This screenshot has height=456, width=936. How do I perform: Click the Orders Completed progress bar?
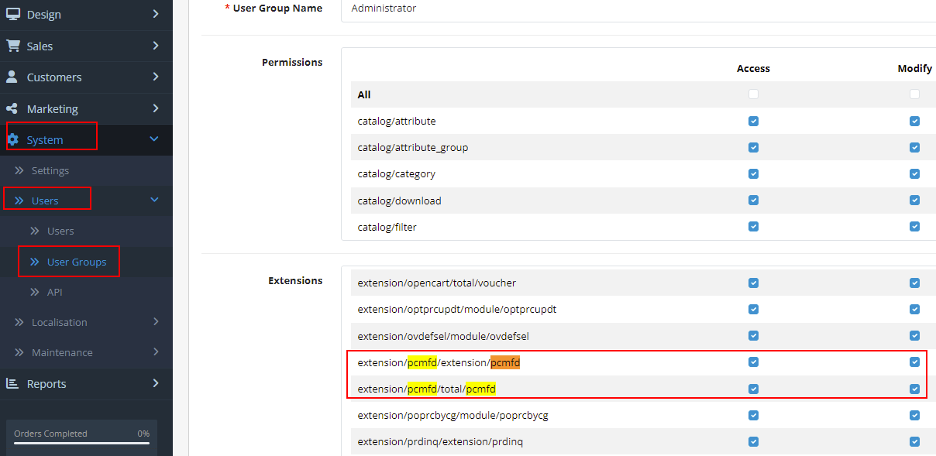click(81, 444)
